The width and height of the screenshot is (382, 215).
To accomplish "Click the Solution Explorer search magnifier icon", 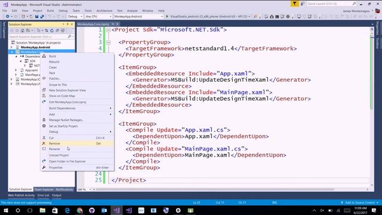I will click(x=69, y=36).
